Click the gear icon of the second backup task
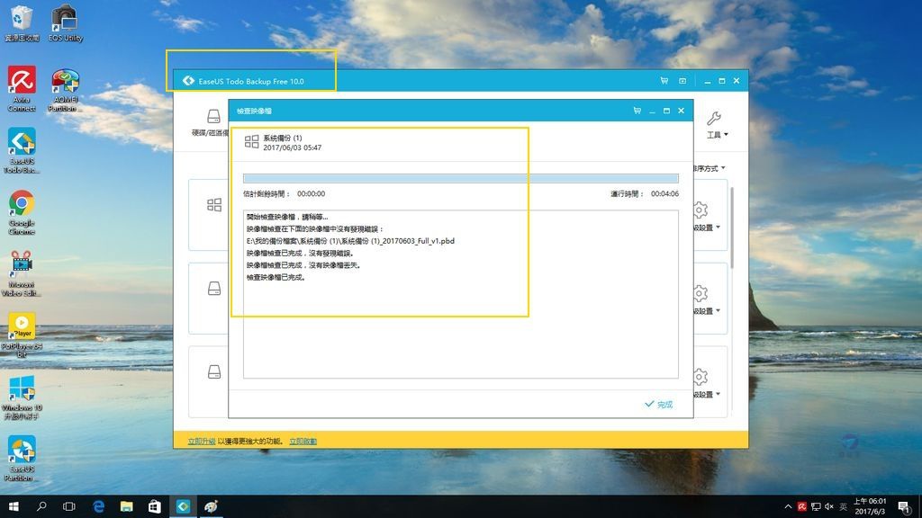Image resolution: width=922 pixels, height=518 pixels. pyautogui.click(x=700, y=293)
